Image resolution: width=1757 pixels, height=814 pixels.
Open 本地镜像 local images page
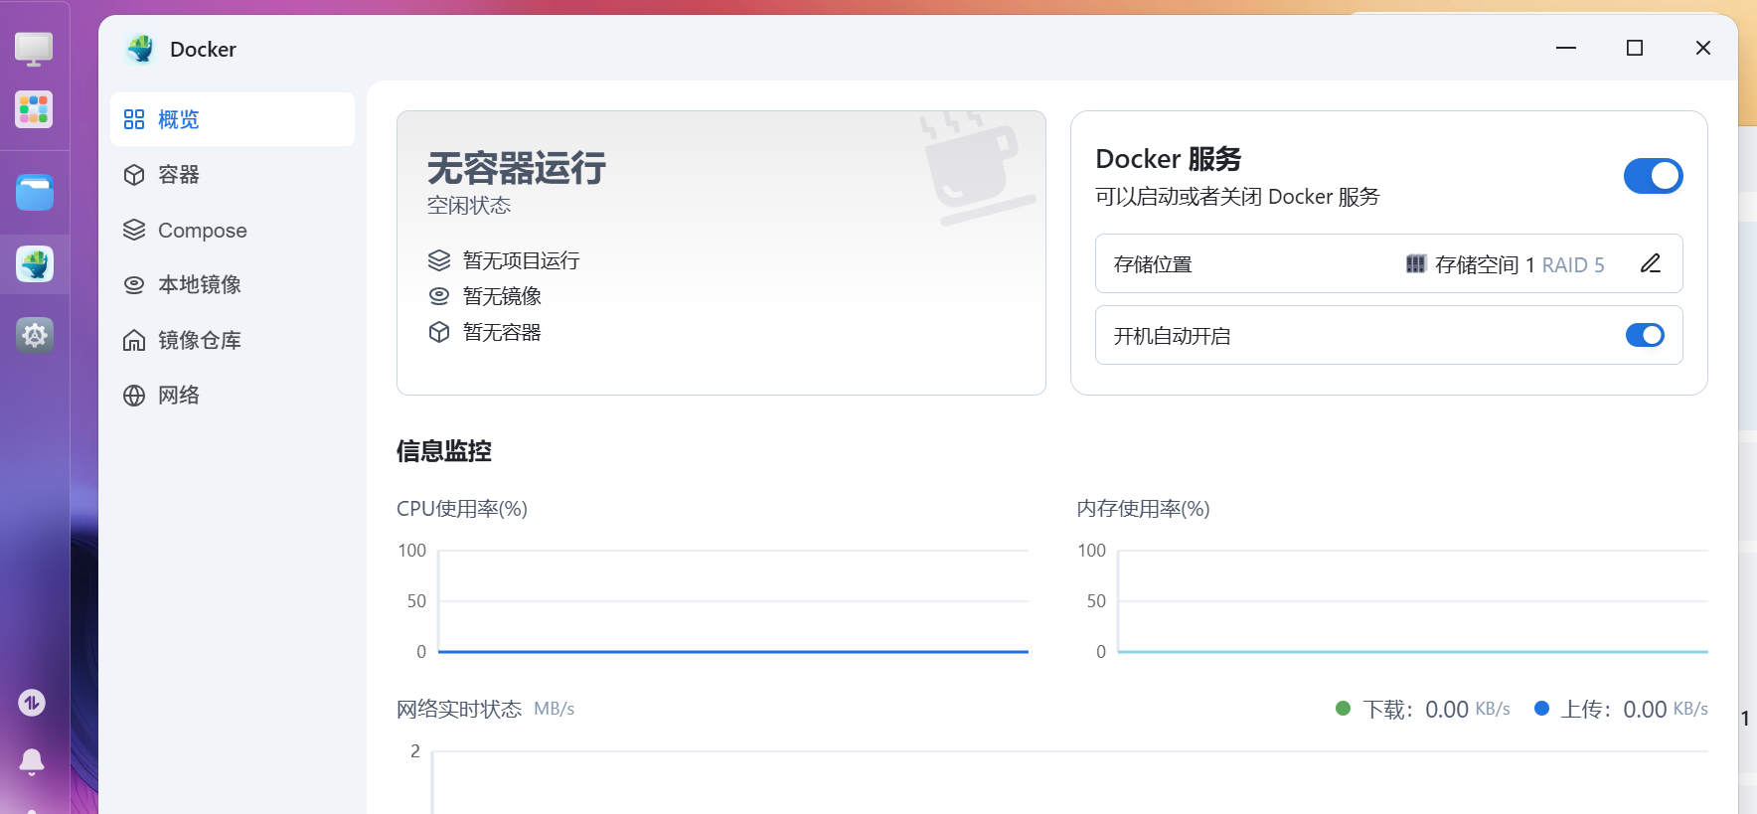pyautogui.click(x=199, y=285)
